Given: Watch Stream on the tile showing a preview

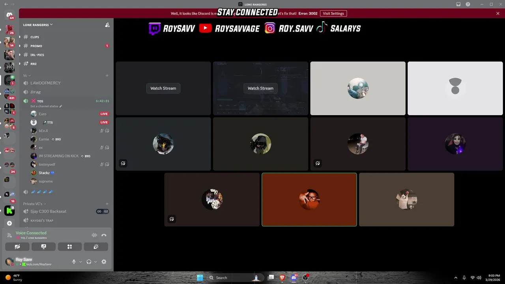Looking at the screenshot, I should [260, 88].
